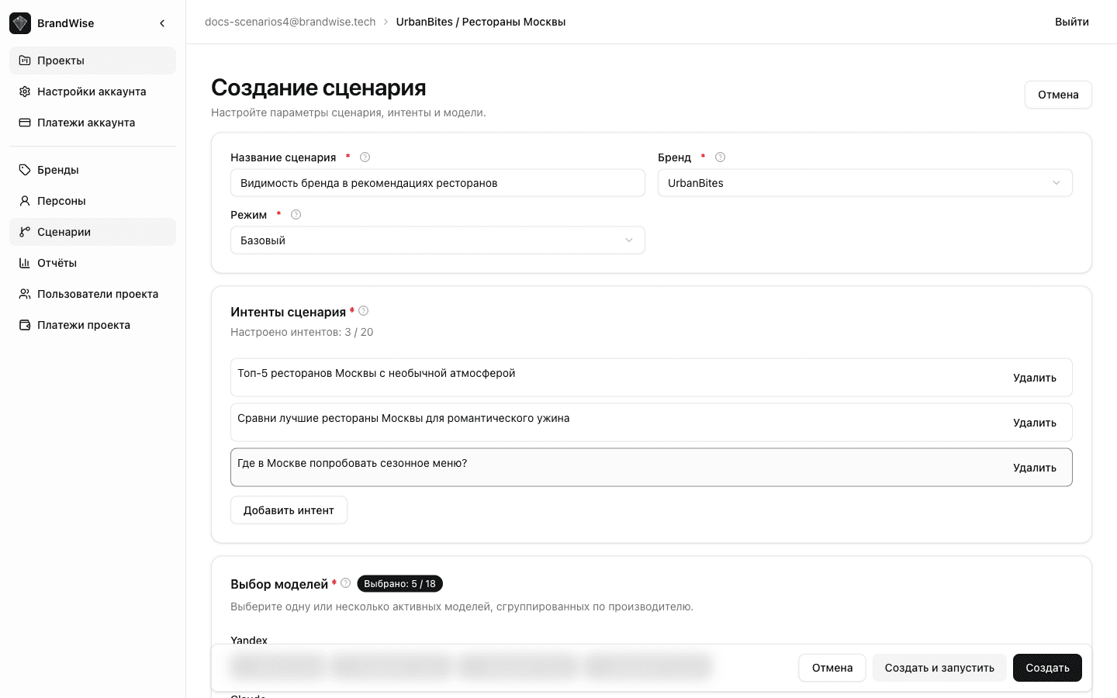The height and width of the screenshot is (698, 1117).
Task: Collapse the sidebar with the chevron arrow
Action: coord(162,22)
